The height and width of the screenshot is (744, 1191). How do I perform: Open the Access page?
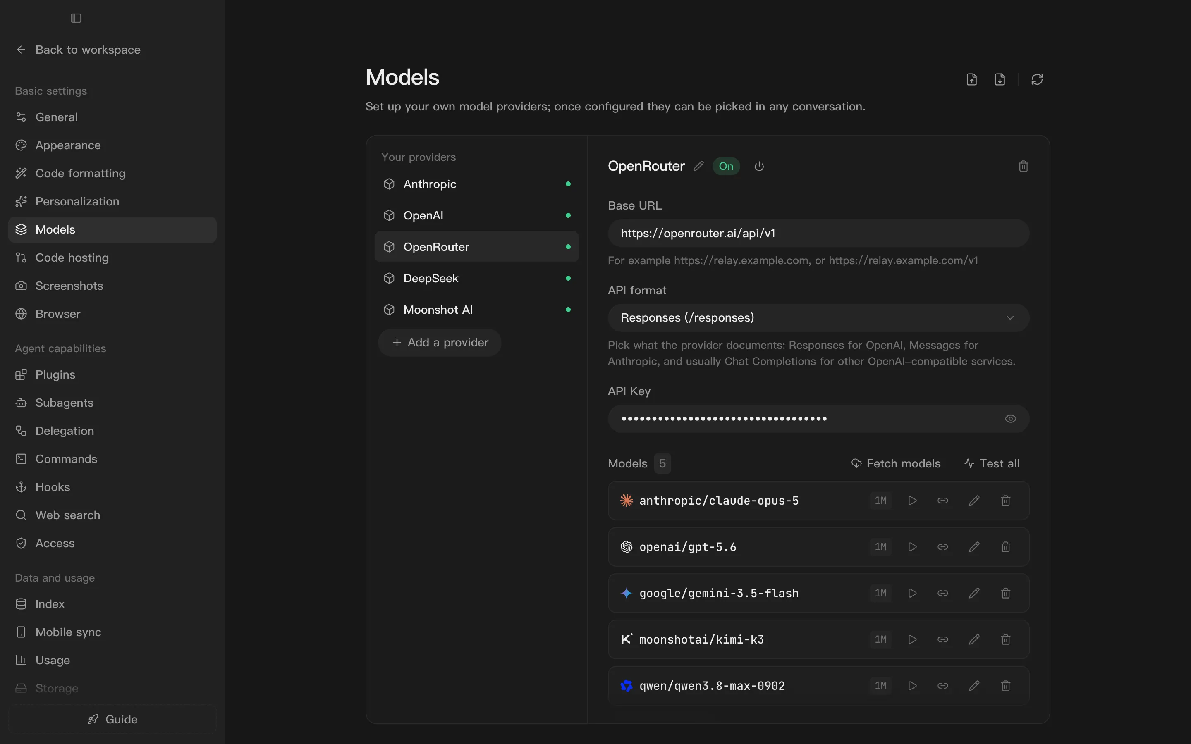click(112, 543)
